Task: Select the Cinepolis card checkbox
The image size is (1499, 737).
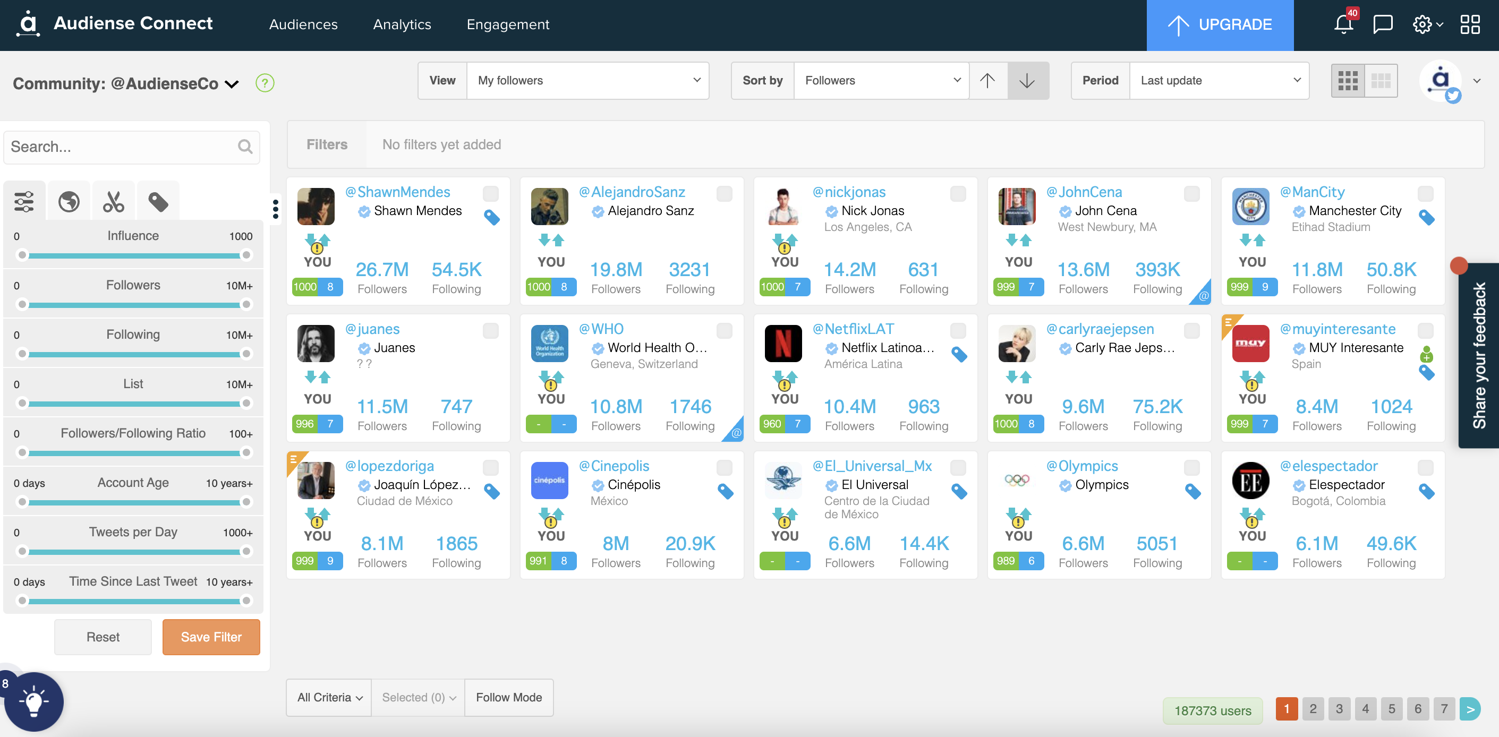Action: [x=724, y=468]
